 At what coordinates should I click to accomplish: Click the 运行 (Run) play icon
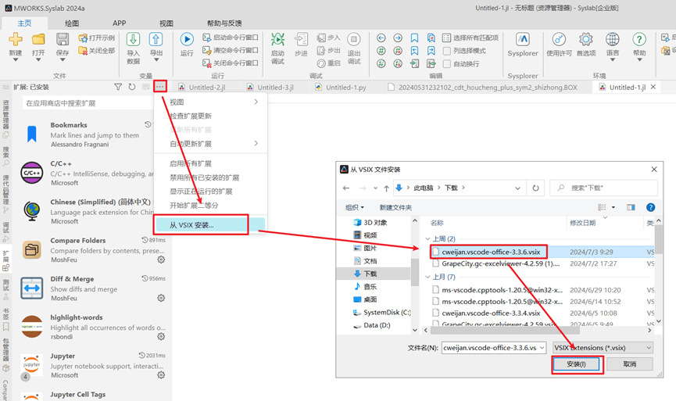coord(187,39)
